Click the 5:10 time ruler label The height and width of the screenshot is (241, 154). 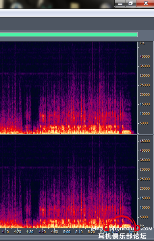click(79, 232)
